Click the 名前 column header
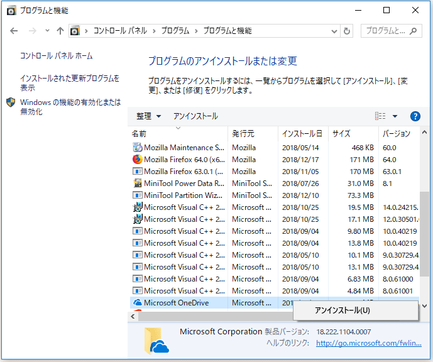The image size is (433, 362). coord(178,134)
